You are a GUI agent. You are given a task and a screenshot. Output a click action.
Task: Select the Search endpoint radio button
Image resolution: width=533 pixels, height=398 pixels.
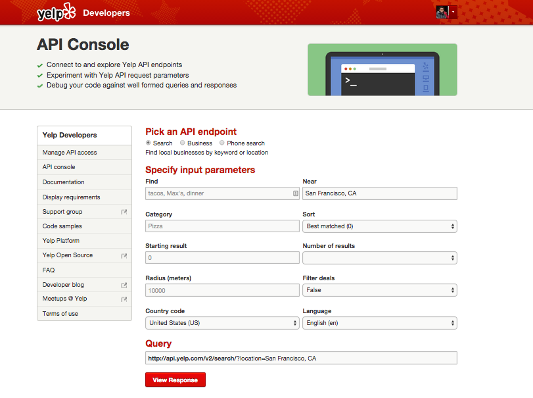pos(149,143)
